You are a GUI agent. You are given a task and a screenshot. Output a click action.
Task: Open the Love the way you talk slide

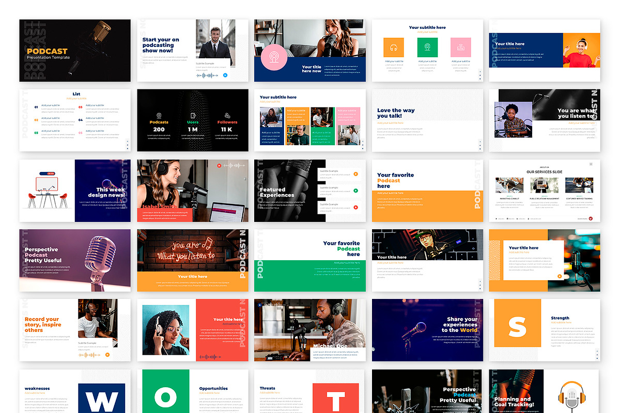click(x=427, y=120)
